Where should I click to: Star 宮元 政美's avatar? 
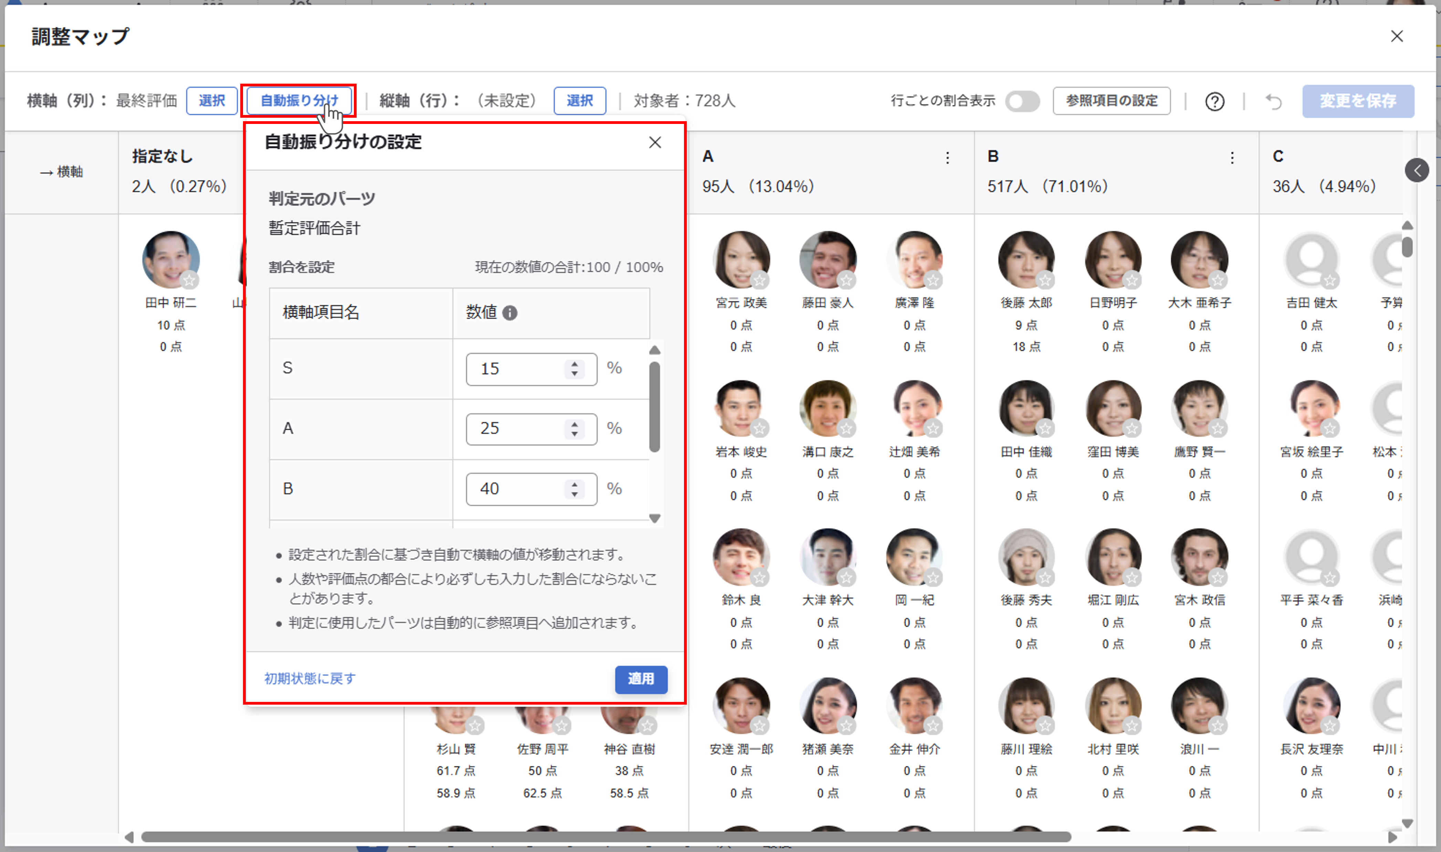tap(761, 281)
